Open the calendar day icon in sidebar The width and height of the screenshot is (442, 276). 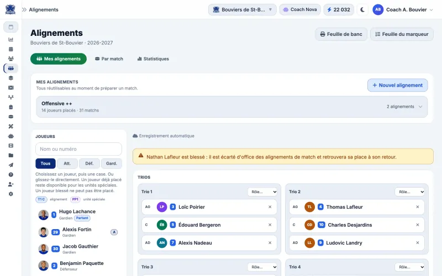(10, 27)
